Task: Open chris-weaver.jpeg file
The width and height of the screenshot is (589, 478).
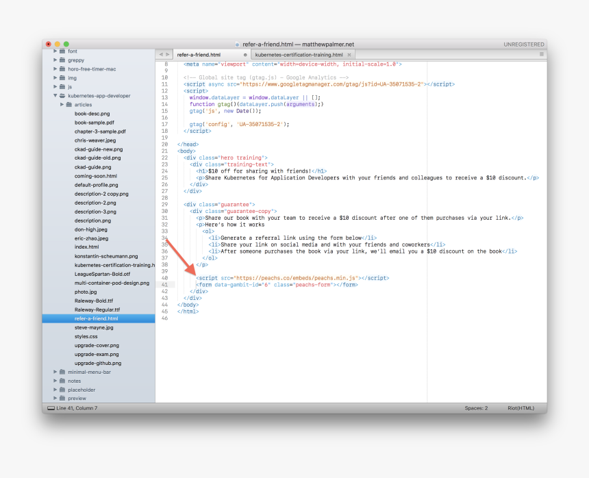Action: pyautogui.click(x=95, y=140)
